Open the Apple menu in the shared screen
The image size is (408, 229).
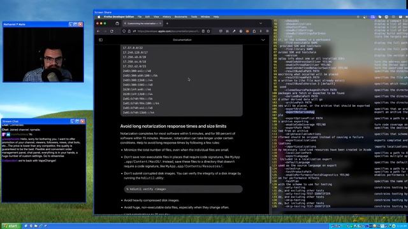(99, 17)
